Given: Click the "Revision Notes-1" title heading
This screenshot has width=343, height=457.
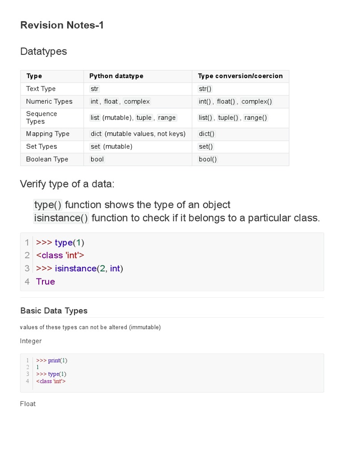Looking at the screenshot, I should (x=62, y=25).
